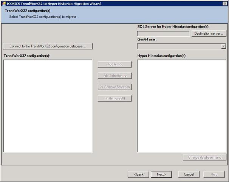Proceed with the Next > button
The image size is (229, 182).
161,174
